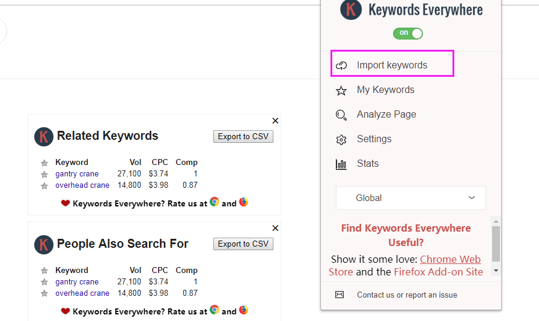The height and width of the screenshot is (321, 539).
Task: Star gantry crane in Related Keywords
Action: (x=44, y=175)
